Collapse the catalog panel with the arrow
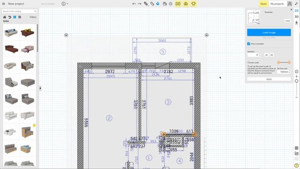Screen dimensions: 300x169 pos(40,88)
